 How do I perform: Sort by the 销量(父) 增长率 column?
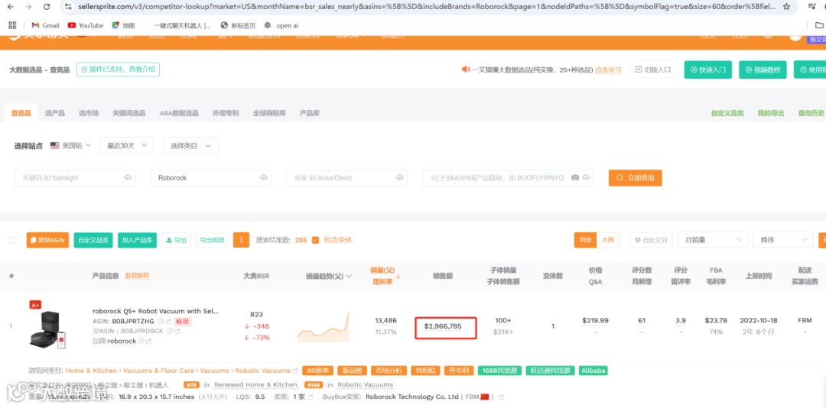click(385, 276)
